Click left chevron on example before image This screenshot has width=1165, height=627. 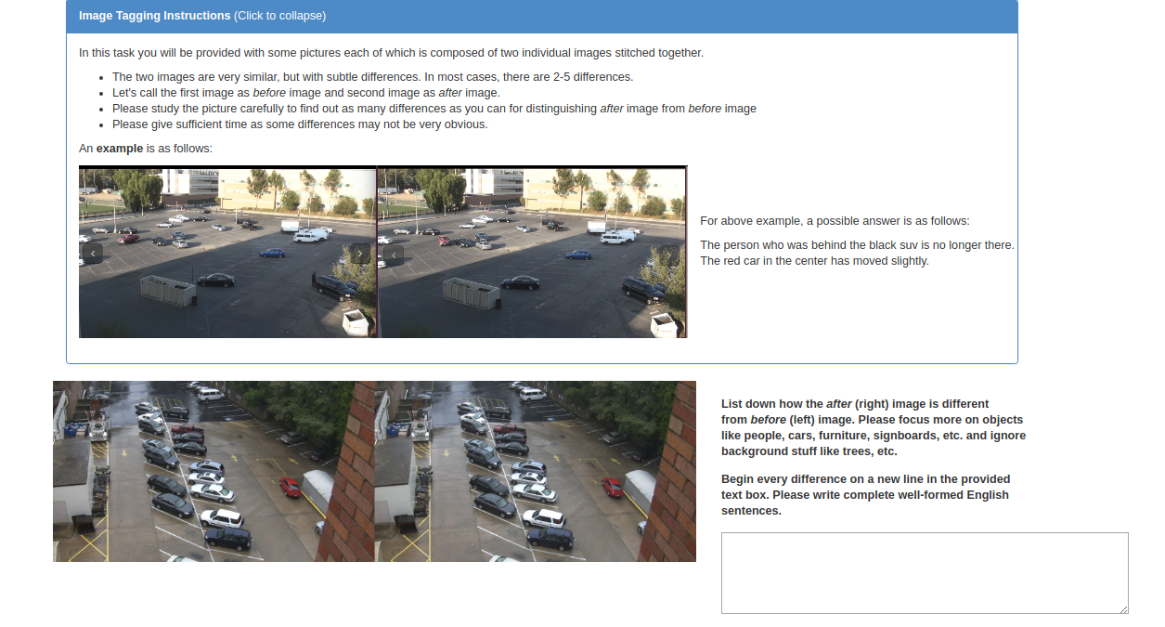tap(92, 255)
